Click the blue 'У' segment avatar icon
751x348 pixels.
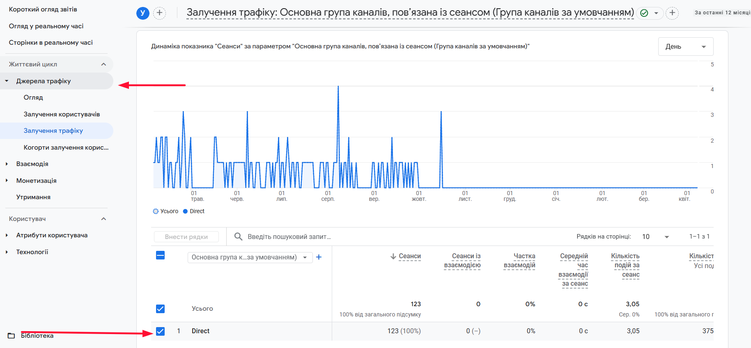click(x=142, y=13)
